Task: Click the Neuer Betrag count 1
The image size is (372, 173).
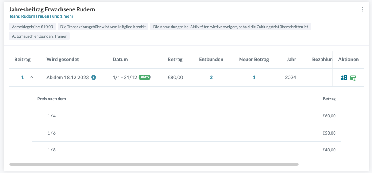Action: point(254,78)
